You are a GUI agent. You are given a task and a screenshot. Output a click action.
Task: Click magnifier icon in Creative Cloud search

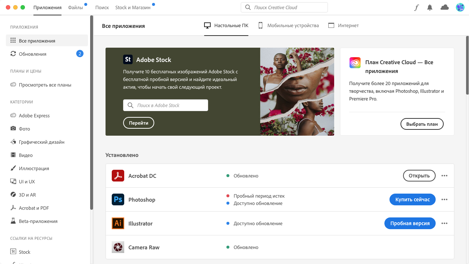tap(248, 7)
